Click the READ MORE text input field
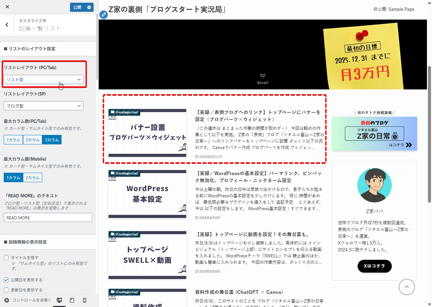The height and width of the screenshot is (307, 432). (x=48, y=218)
